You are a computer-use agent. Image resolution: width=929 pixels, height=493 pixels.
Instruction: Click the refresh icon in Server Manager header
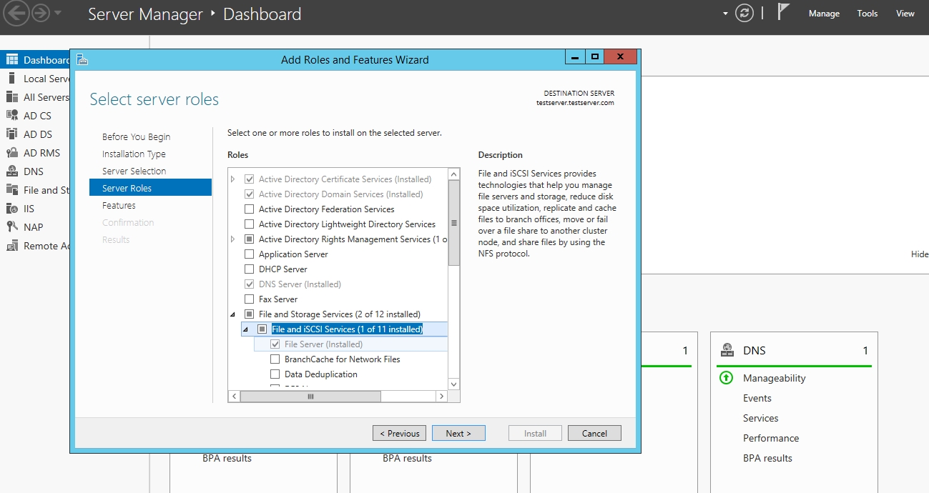pos(744,14)
